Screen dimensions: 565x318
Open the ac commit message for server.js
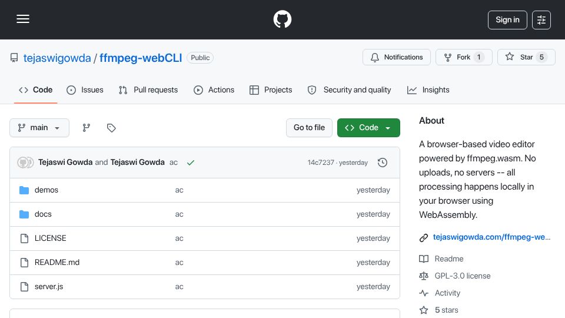tap(179, 287)
